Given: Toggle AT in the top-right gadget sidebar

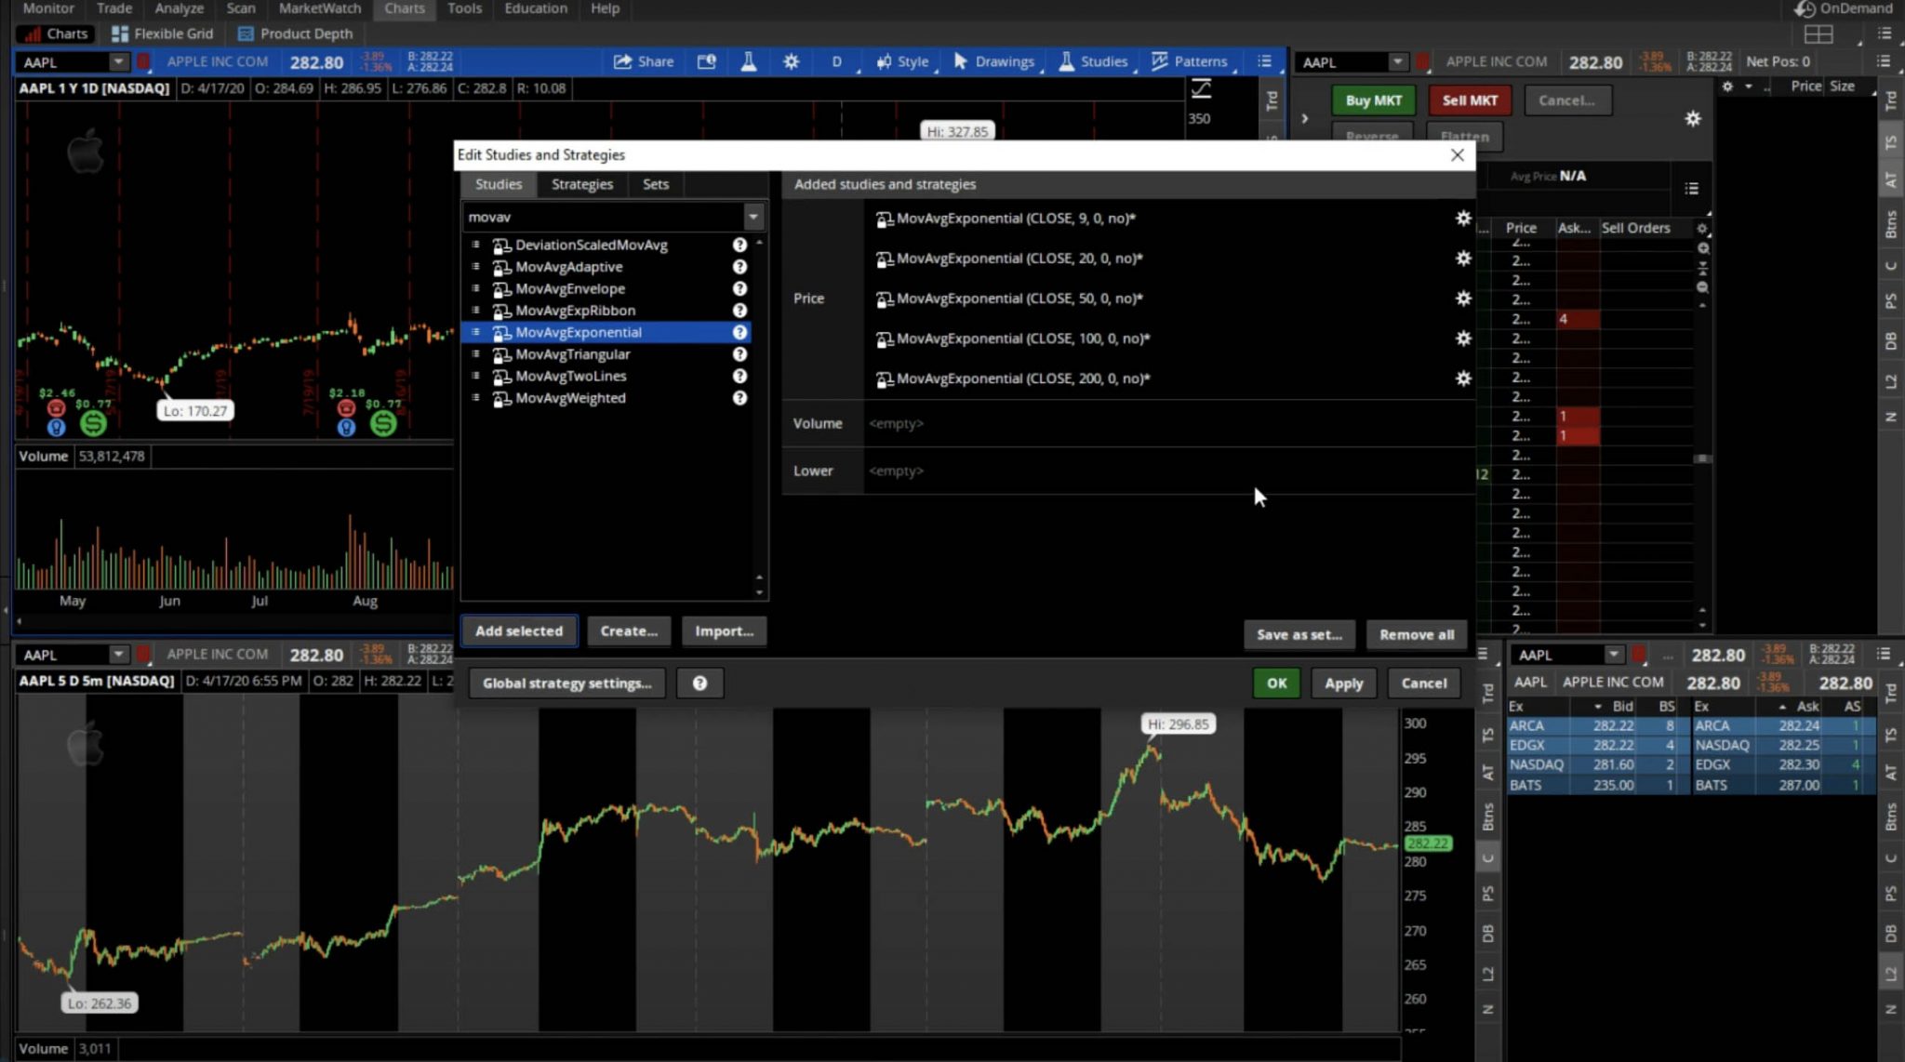Looking at the screenshot, I should [1891, 180].
